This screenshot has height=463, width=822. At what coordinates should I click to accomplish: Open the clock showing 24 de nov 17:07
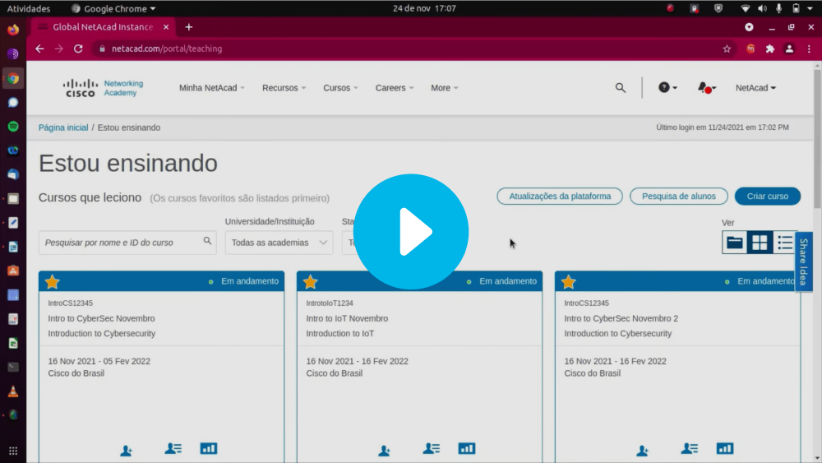pos(424,8)
